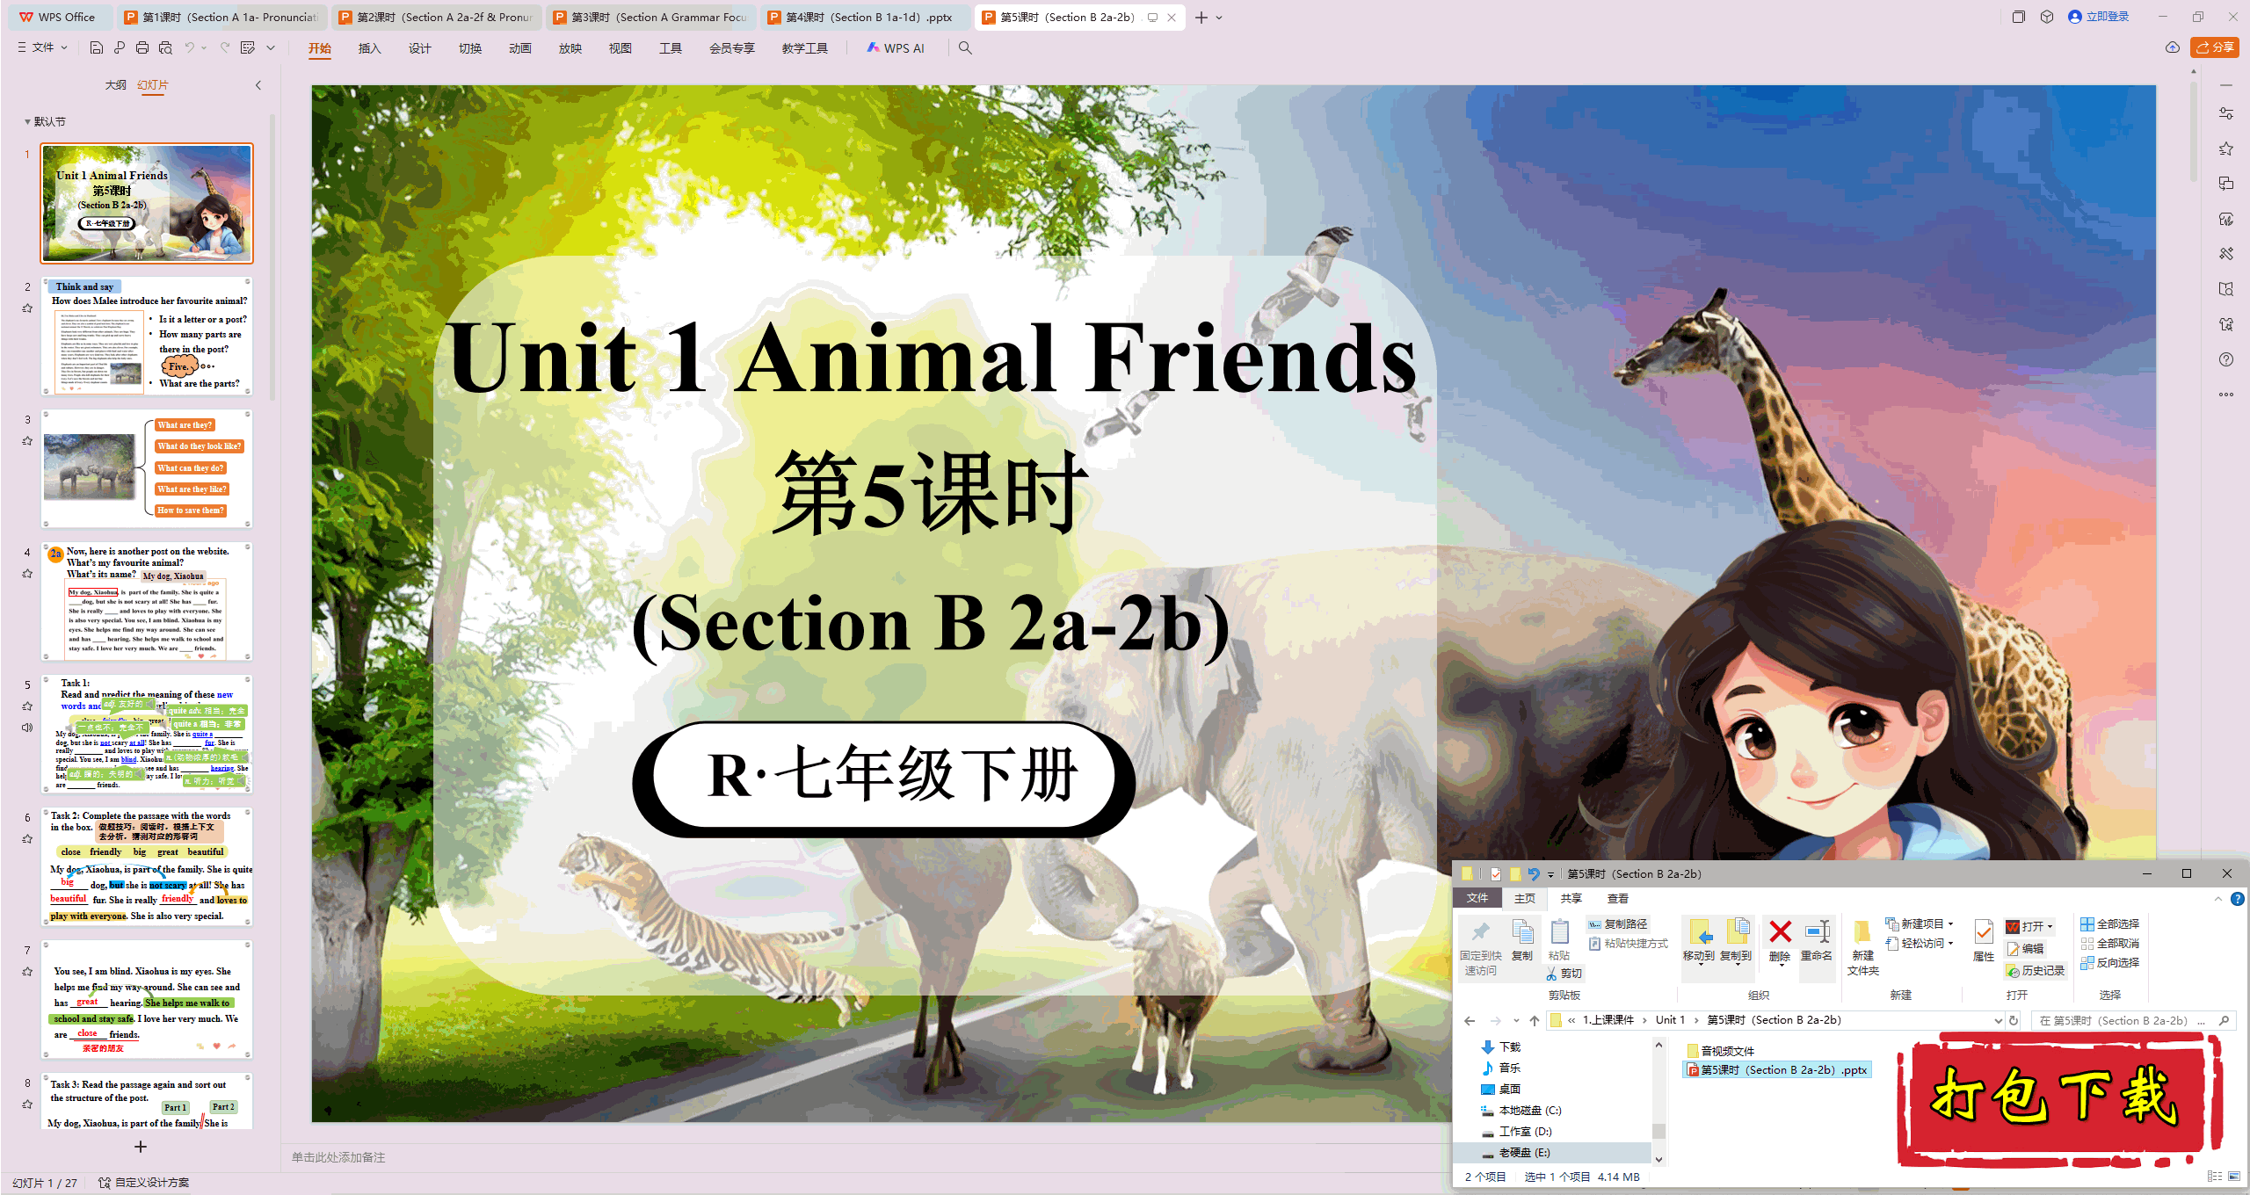Click the 分享 share button
Screen dimensions: 2250x1195
point(2214,47)
